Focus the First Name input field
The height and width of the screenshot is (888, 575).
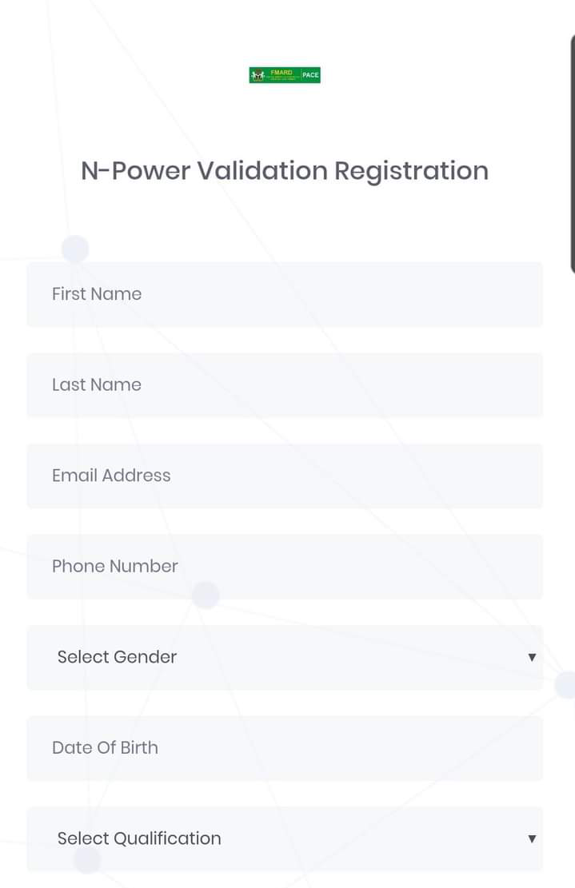(284, 294)
